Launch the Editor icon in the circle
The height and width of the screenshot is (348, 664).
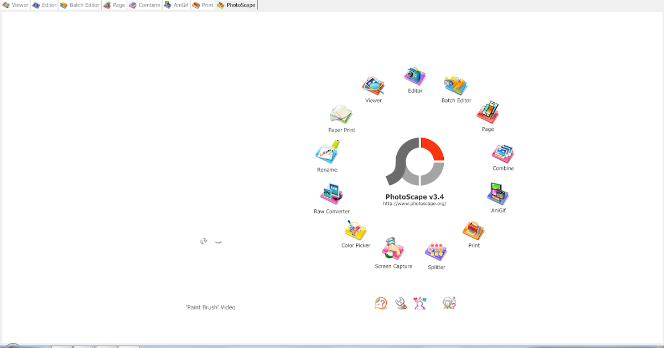click(415, 76)
